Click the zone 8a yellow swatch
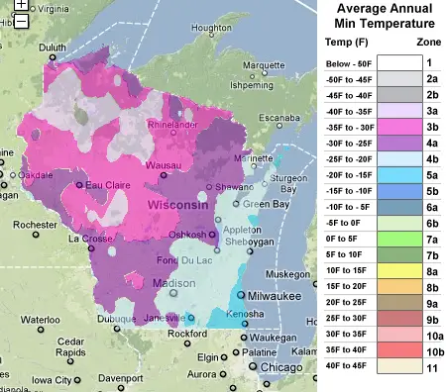The height and width of the screenshot is (392, 446). pyautogui.click(x=399, y=270)
